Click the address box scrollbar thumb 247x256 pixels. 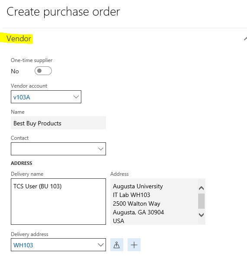(201, 201)
